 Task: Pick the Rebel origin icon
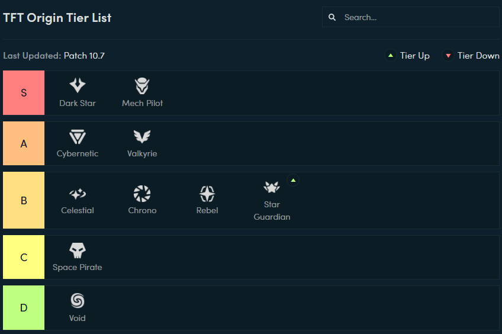point(207,194)
